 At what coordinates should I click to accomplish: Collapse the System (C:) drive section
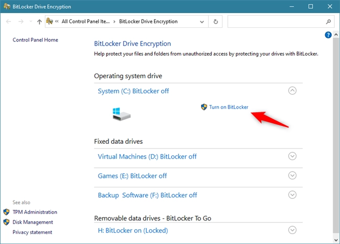point(292,91)
